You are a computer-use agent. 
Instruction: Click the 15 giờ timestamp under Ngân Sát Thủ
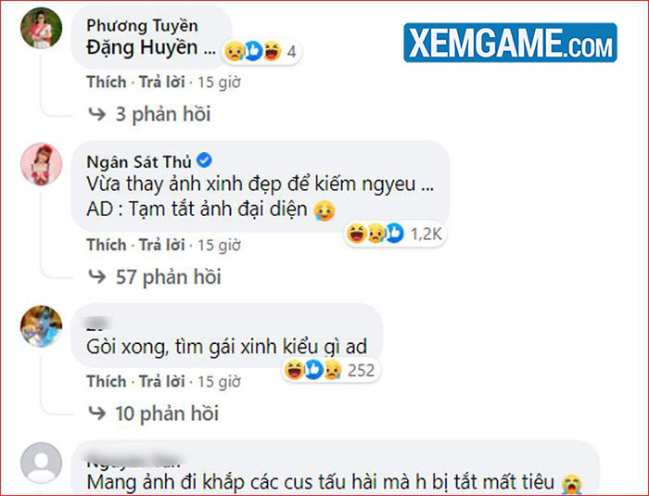(219, 245)
